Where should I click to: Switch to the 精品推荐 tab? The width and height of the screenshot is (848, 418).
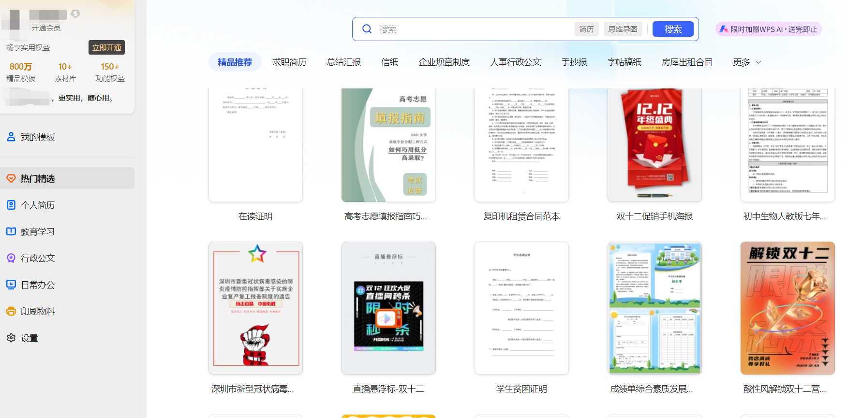235,62
